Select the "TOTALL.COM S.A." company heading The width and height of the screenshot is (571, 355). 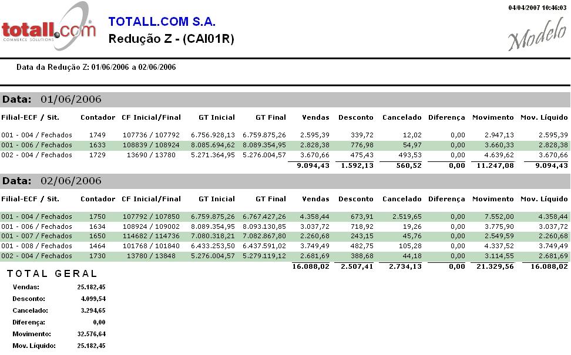[162, 22]
